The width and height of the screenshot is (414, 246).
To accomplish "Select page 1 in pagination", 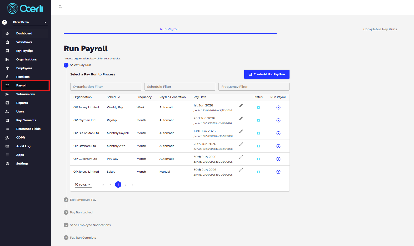I will [x=118, y=184].
